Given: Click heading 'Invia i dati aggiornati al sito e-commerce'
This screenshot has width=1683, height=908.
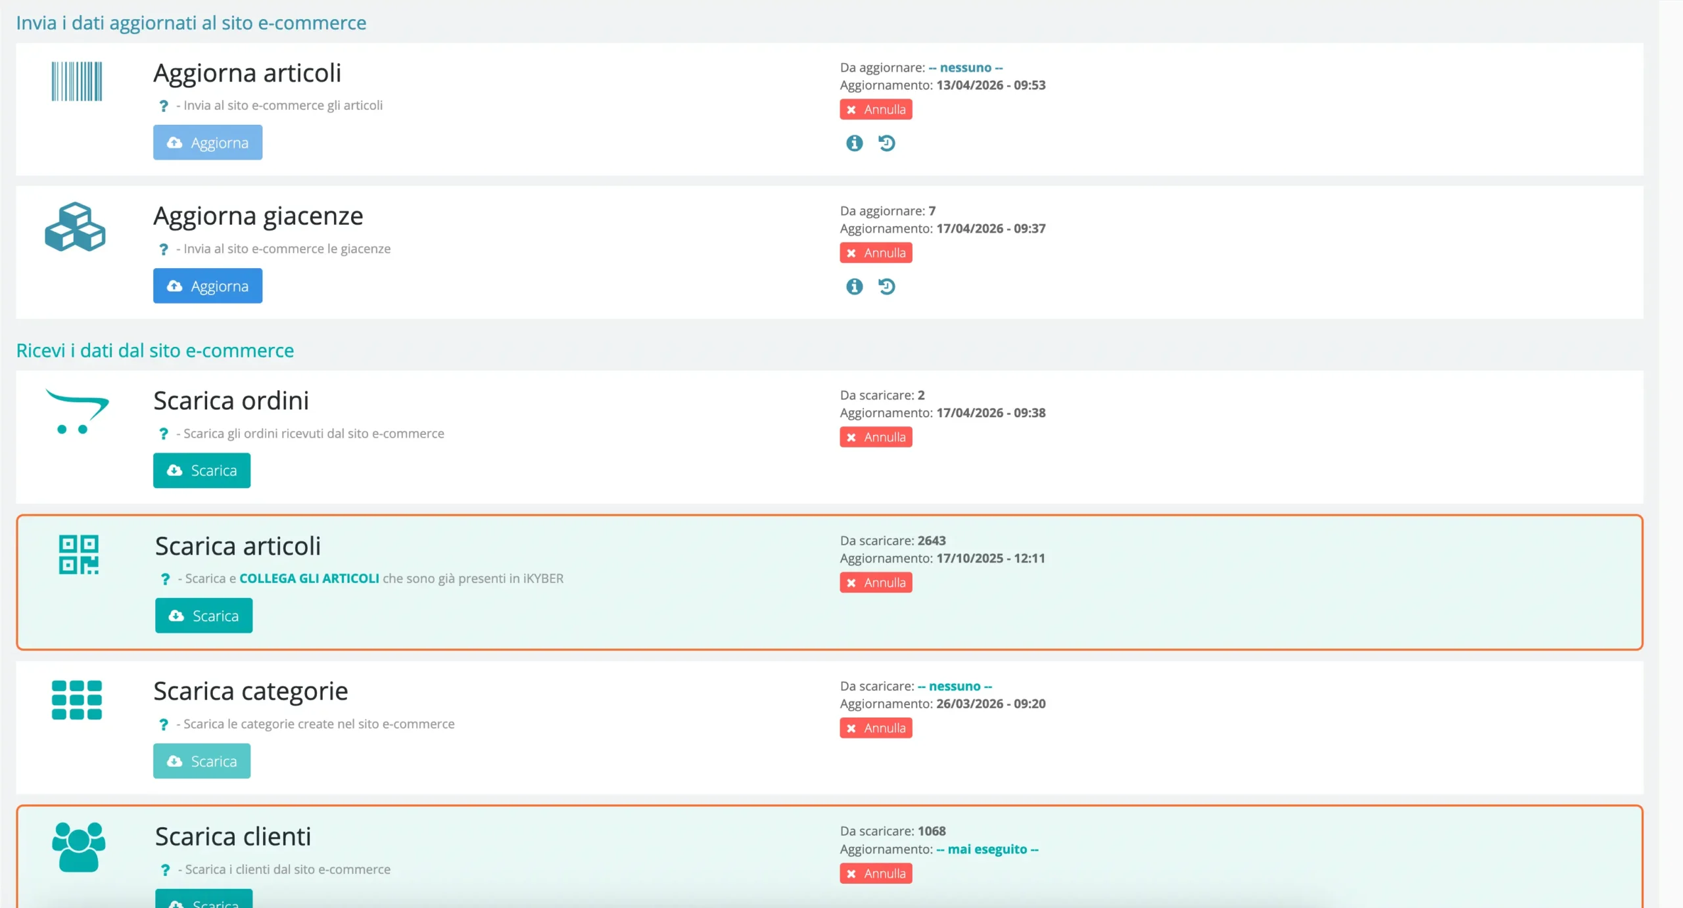Looking at the screenshot, I should click(191, 23).
